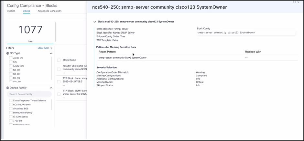The height and width of the screenshot is (141, 304).
Task: Click the globe icon beside Device Family
Action: point(7,88)
